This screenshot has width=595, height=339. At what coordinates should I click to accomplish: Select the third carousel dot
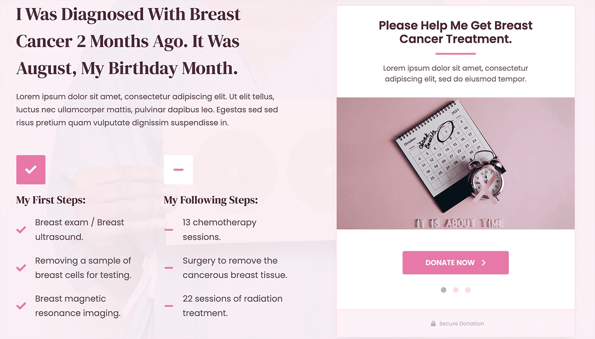(x=468, y=290)
